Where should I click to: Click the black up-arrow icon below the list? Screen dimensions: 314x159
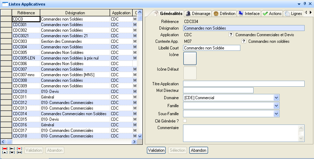point(5,152)
